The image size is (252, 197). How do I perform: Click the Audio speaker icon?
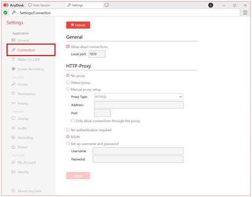tap(13, 128)
